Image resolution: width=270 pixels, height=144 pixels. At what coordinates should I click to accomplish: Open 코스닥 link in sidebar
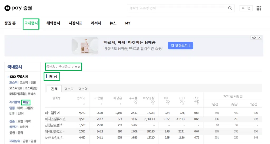click(24, 82)
